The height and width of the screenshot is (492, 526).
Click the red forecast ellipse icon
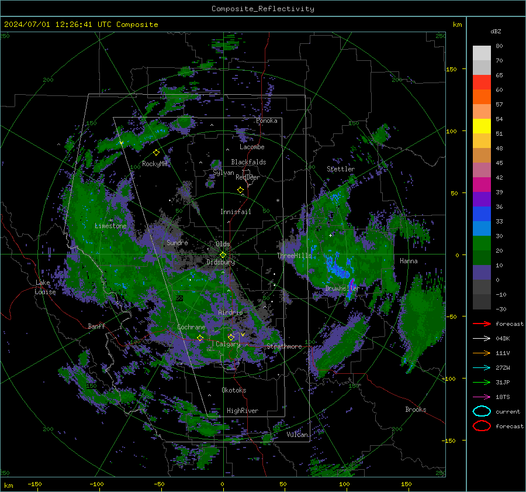[482, 426]
